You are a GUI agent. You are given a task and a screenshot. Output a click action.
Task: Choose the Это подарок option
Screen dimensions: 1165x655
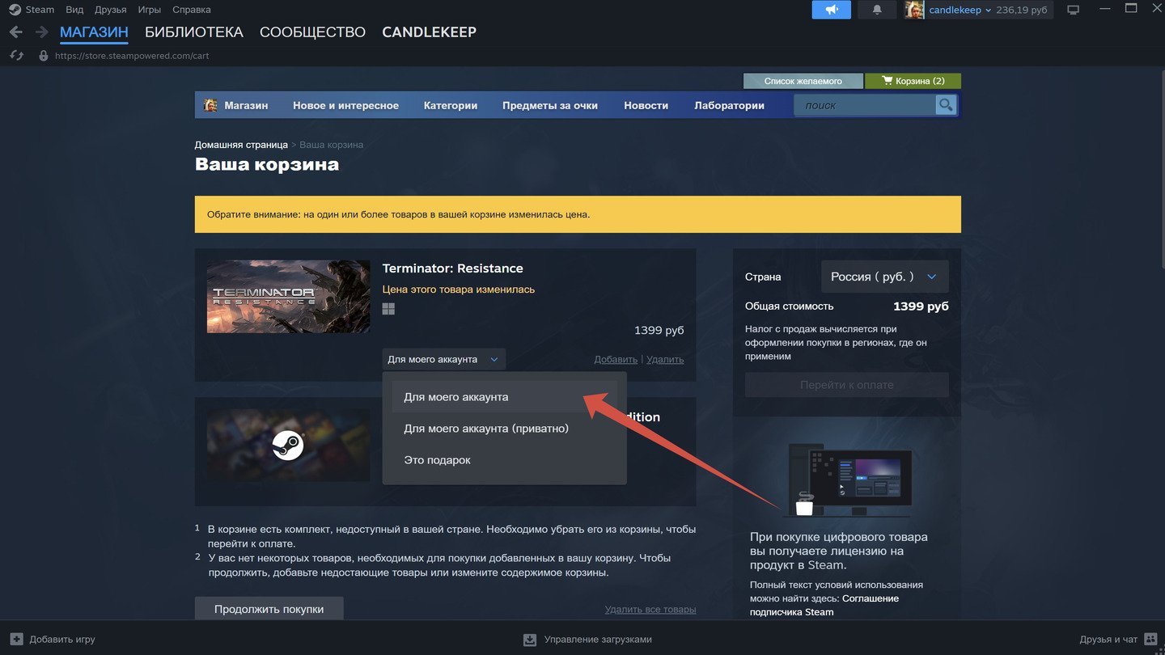point(505,460)
